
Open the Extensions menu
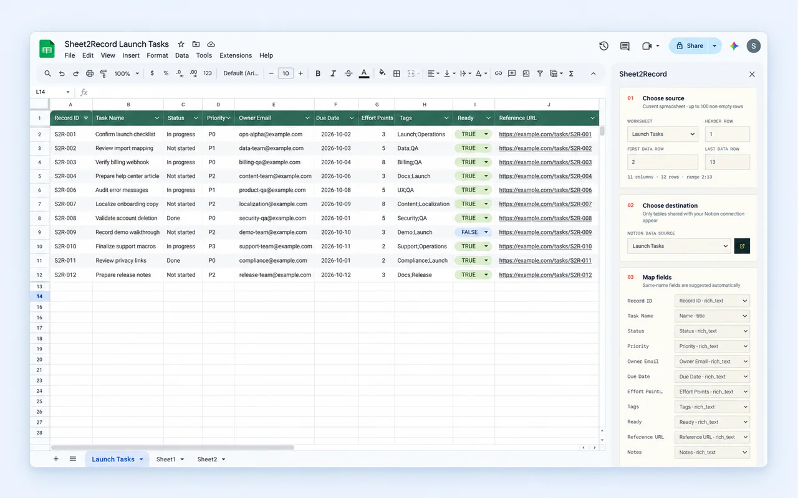coord(236,55)
